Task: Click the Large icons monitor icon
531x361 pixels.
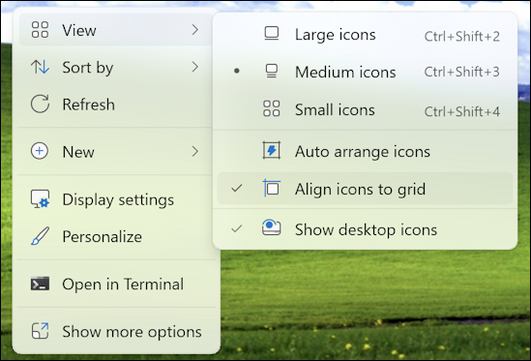Action: (x=272, y=34)
